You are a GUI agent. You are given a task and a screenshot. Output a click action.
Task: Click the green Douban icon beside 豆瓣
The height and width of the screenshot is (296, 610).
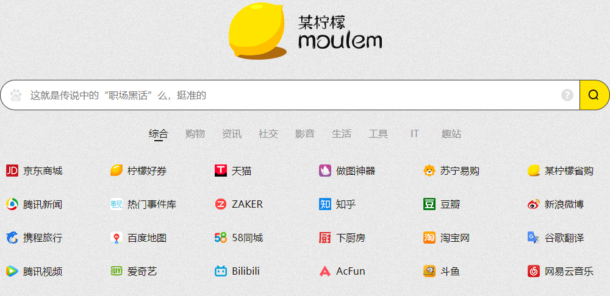tap(429, 204)
